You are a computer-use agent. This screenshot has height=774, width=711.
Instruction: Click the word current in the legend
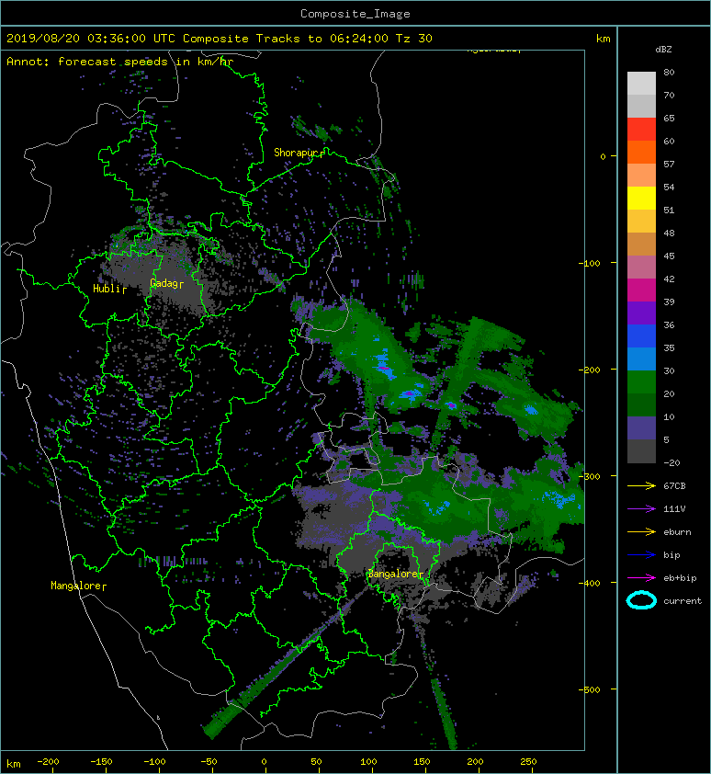pos(683,601)
